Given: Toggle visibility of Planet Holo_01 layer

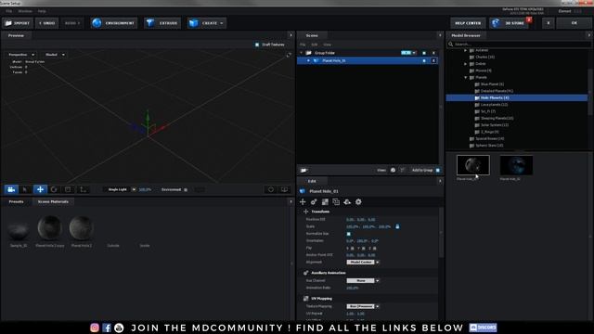Looking at the screenshot, I should pos(424,60).
